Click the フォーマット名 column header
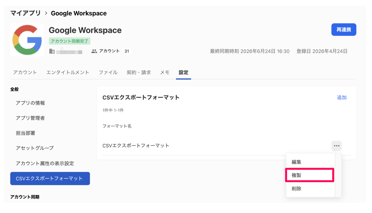The image size is (372, 213). point(117,126)
